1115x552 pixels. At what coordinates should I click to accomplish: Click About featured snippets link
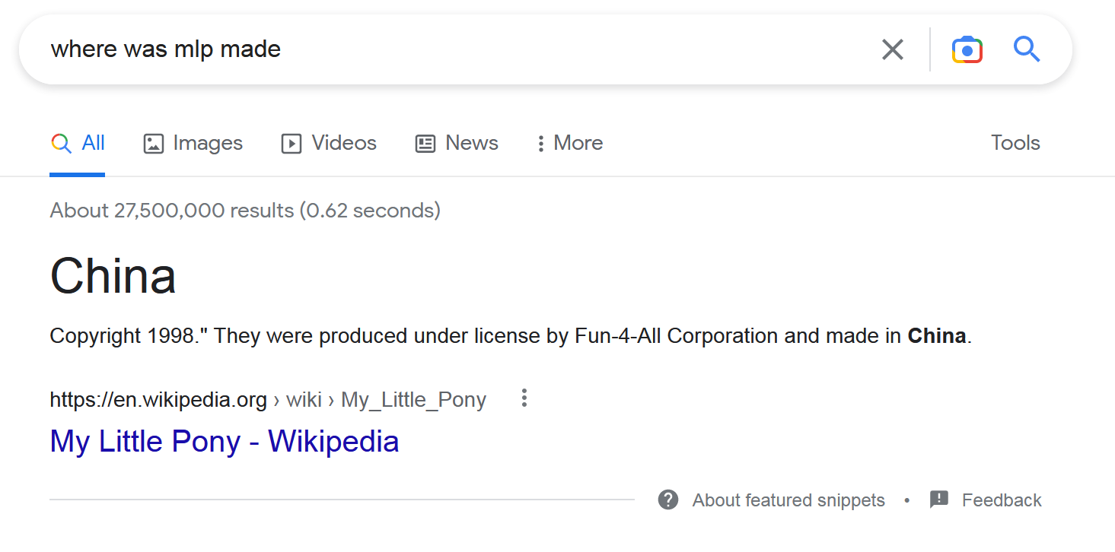[788, 500]
